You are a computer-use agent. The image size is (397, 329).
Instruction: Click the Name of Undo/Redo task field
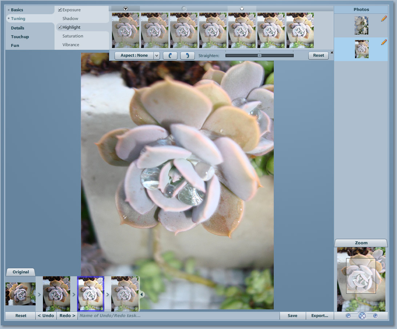pyautogui.click(x=178, y=316)
